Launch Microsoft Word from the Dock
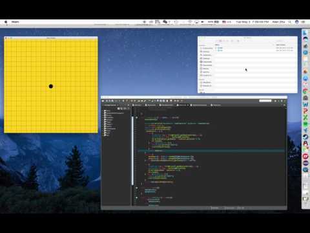Viewport: 310px width, 233px height. [x=305, y=105]
